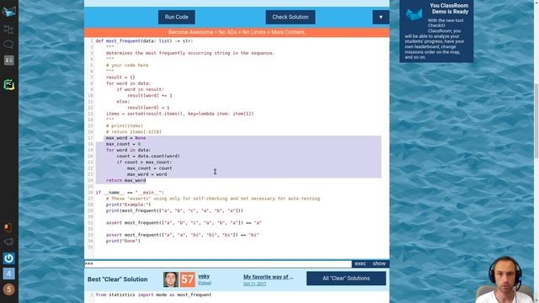The image size is (539, 303).
Task: Click the Check Solution button
Action: coord(290,17)
